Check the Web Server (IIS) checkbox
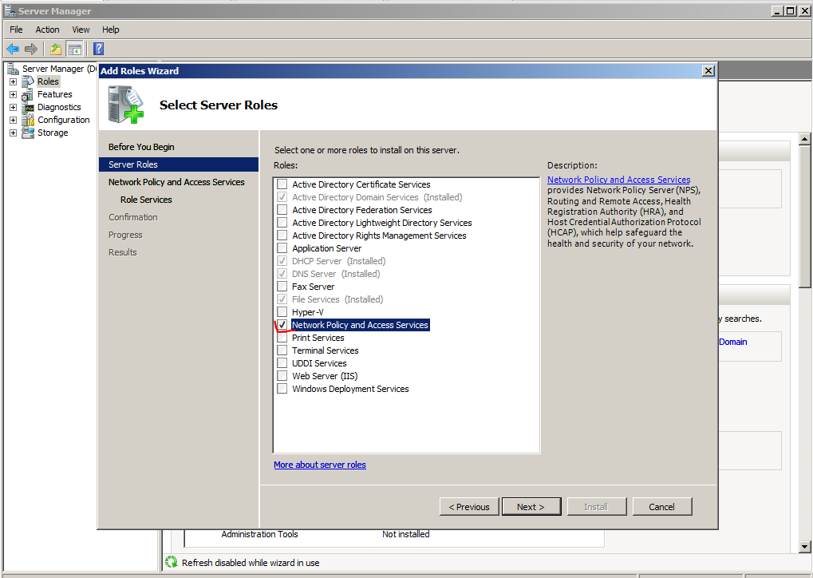Screen dimensions: 813x578 click(282, 376)
